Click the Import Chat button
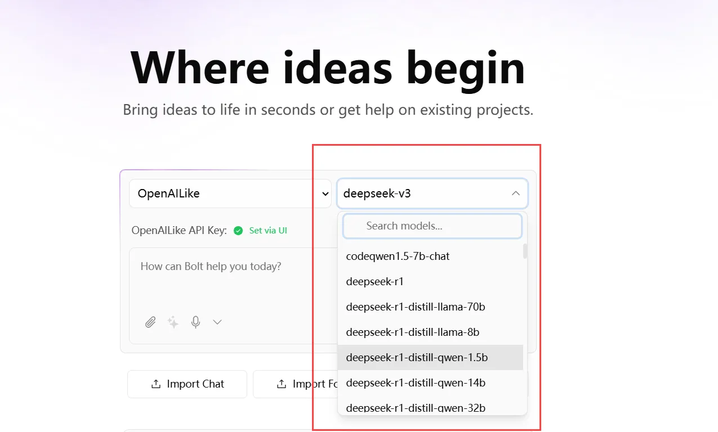The image size is (718, 432). [x=187, y=384]
